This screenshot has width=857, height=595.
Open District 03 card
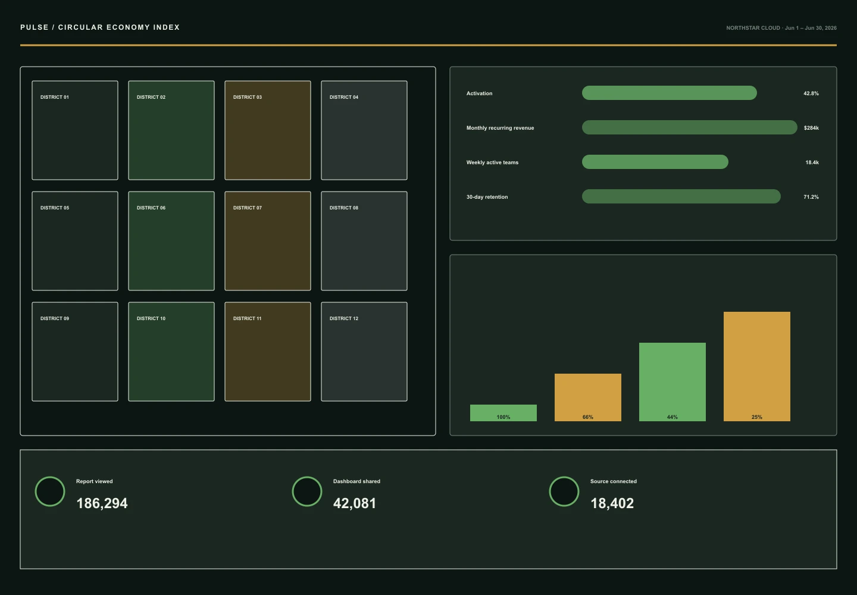pyautogui.click(x=268, y=130)
